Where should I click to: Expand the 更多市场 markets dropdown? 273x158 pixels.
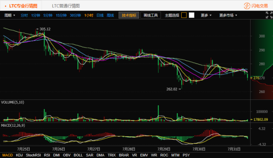228,15
